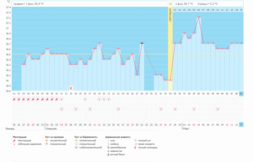Click the black-marked point on cycle day 28
Viewport: 253px width, 162px height.
pos(142,43)
